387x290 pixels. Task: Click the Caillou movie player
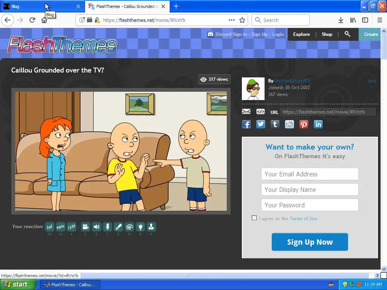[x=121, y=151]
